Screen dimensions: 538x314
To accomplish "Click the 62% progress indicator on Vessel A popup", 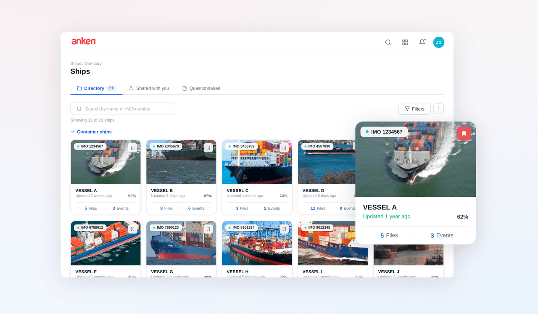I will tap(462, 216).
